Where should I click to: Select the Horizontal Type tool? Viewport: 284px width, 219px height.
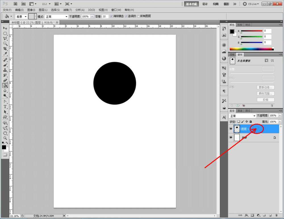tap(5, 107)
